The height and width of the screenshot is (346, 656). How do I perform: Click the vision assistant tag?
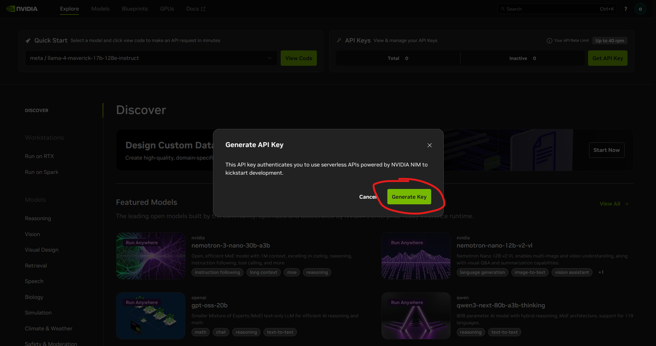(x=572, y=272)
